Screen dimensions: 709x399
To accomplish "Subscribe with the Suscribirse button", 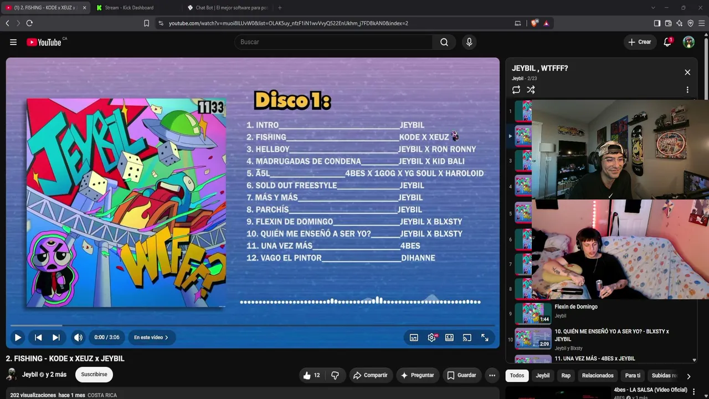I will tap(94, 375).
